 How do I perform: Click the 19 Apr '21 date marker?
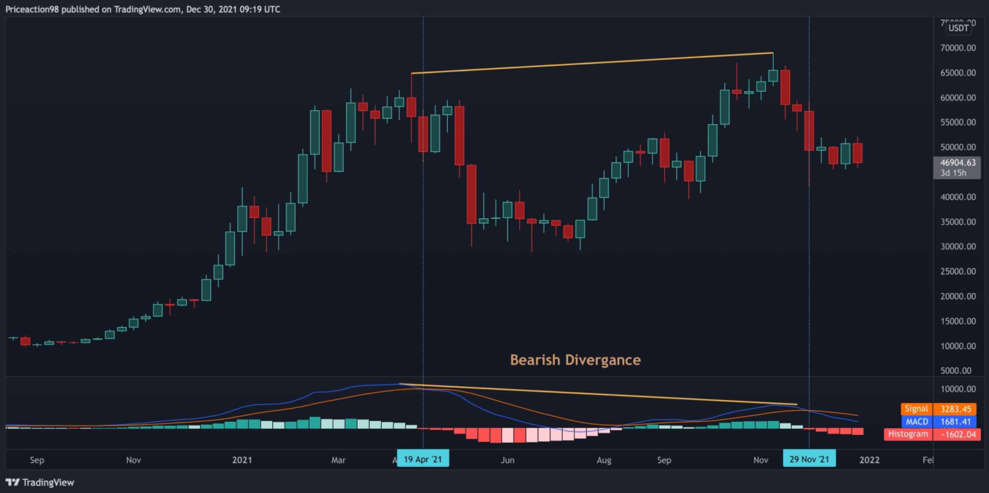point(423,459)
